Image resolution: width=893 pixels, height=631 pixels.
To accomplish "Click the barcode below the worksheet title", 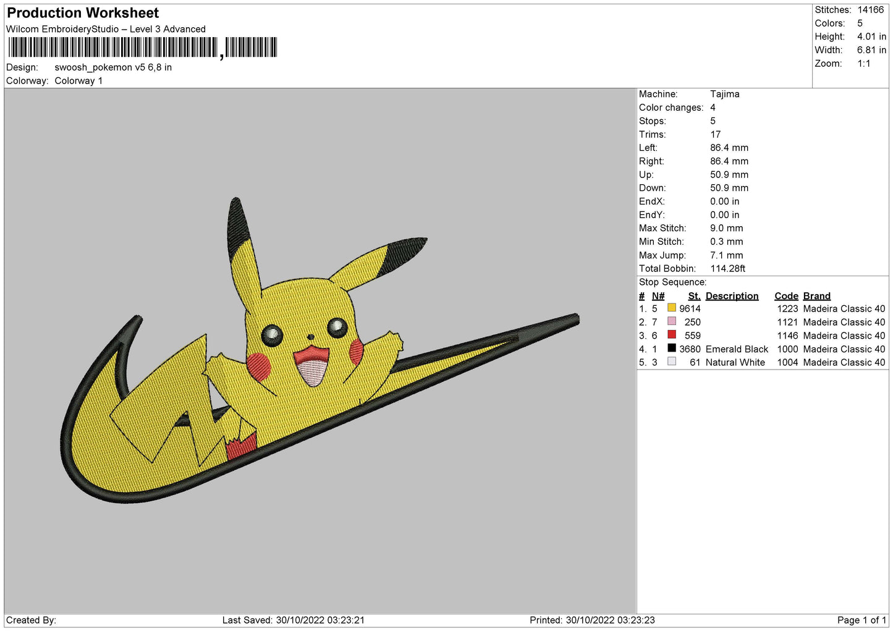I will pos(143,48).
